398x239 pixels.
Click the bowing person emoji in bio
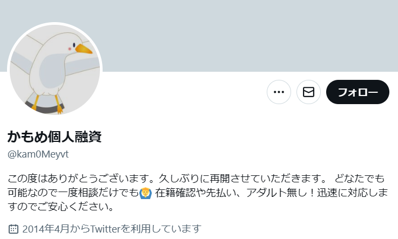point(146,193)
